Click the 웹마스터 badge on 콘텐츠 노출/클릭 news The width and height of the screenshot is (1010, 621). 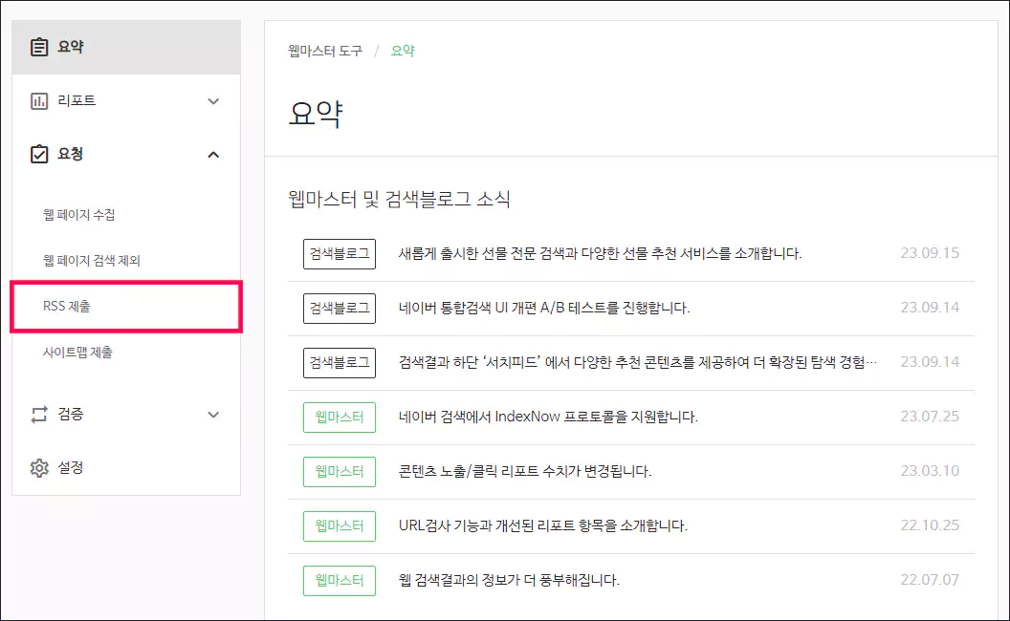[340, 471]
